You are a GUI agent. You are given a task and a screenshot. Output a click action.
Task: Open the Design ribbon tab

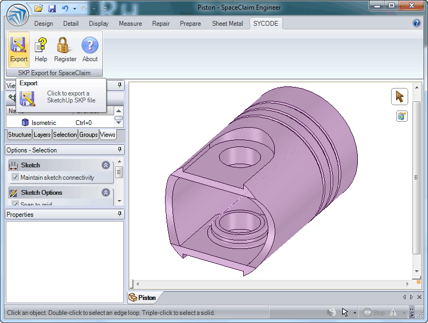click(x=44, y=24)
